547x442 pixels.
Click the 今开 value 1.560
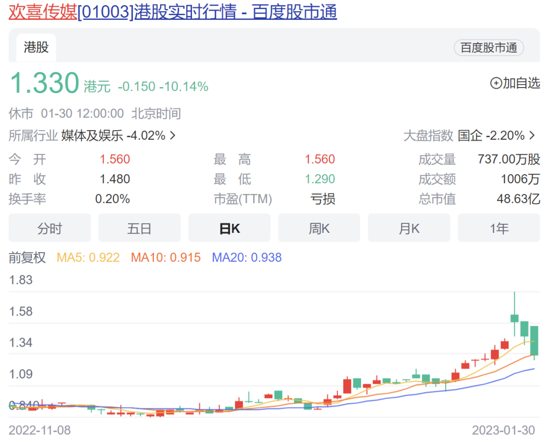pyautogui.click(x=115, y=159)
